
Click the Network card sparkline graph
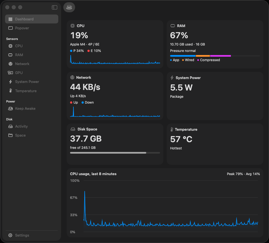coord(115,112)
